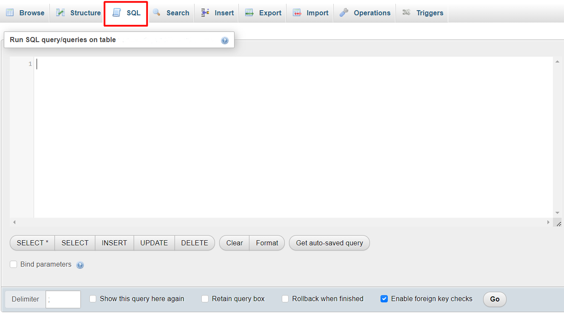Image resolution: width=564 pixels, height=313 pixels.
Task: Click inside the SQL editor text area
Action: point(294,137)
